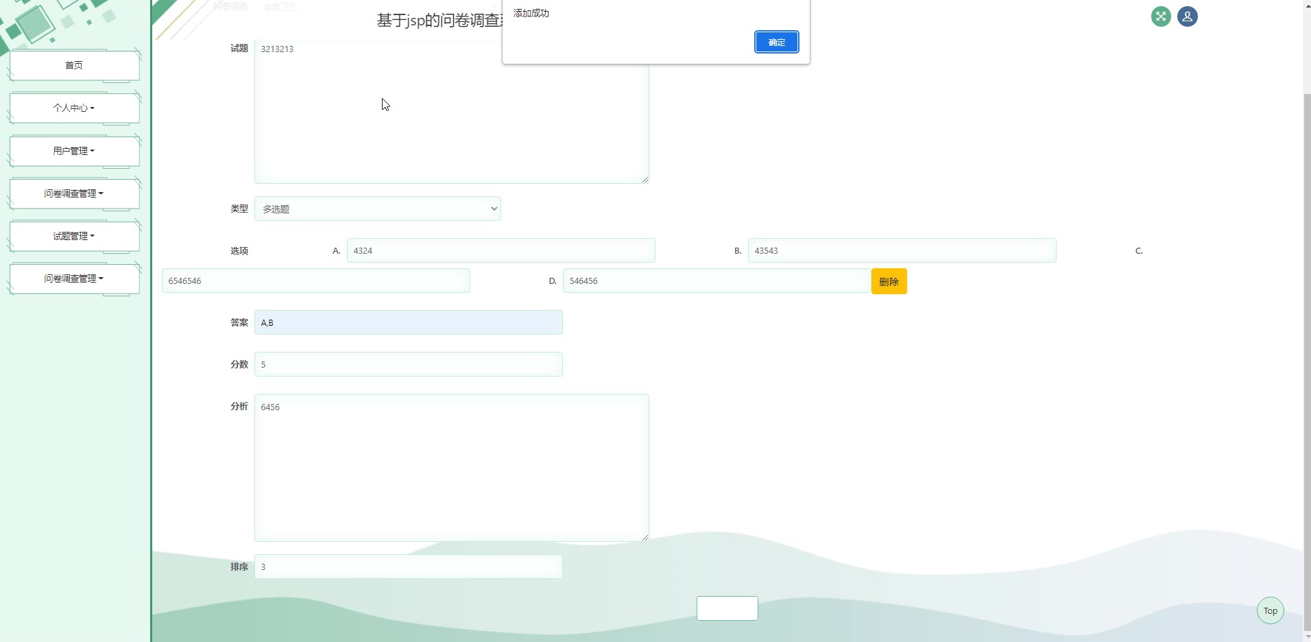Click the 分析 field label
The image size is (1311, 642).
pos(239,406)
